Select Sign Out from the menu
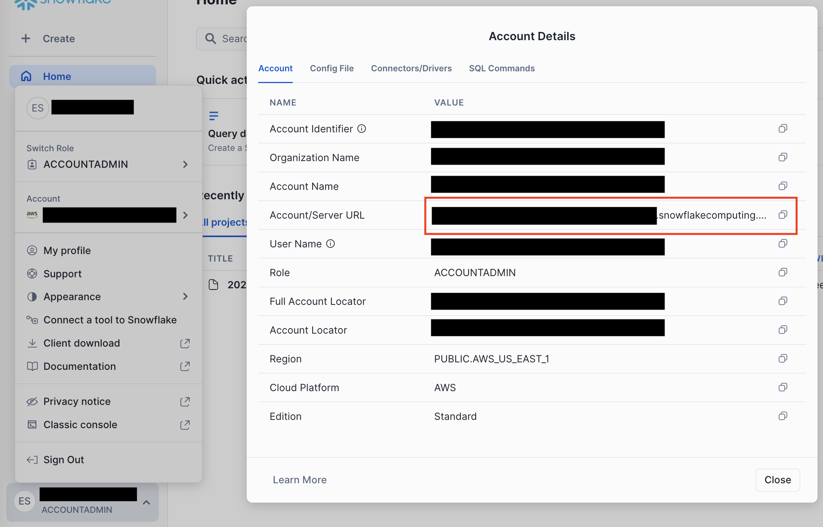 [x=63, y=459]
